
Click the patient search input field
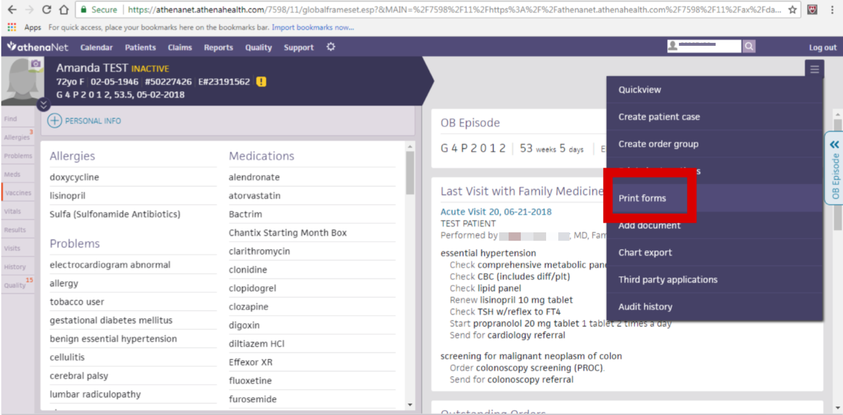tap(708, 46)
